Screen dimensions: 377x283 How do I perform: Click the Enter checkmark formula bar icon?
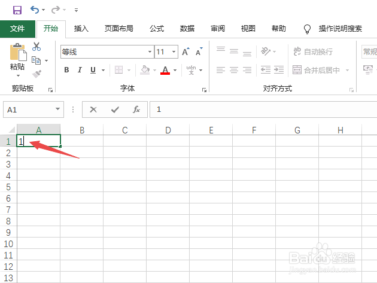coord(115,109)
